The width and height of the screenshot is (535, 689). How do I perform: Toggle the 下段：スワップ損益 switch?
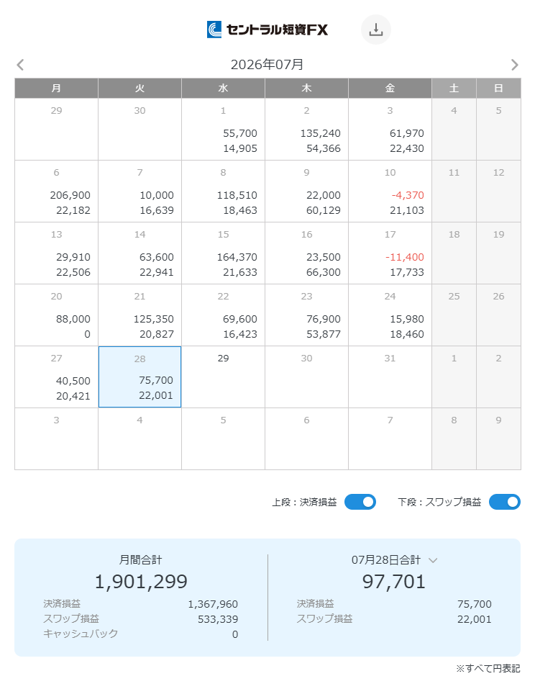tap(504, 502)
